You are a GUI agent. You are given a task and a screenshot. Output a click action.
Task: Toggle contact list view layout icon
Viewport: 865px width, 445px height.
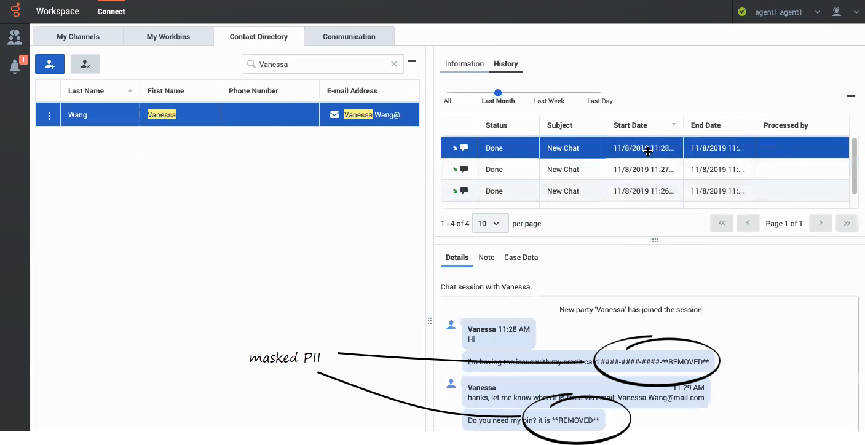412,64
